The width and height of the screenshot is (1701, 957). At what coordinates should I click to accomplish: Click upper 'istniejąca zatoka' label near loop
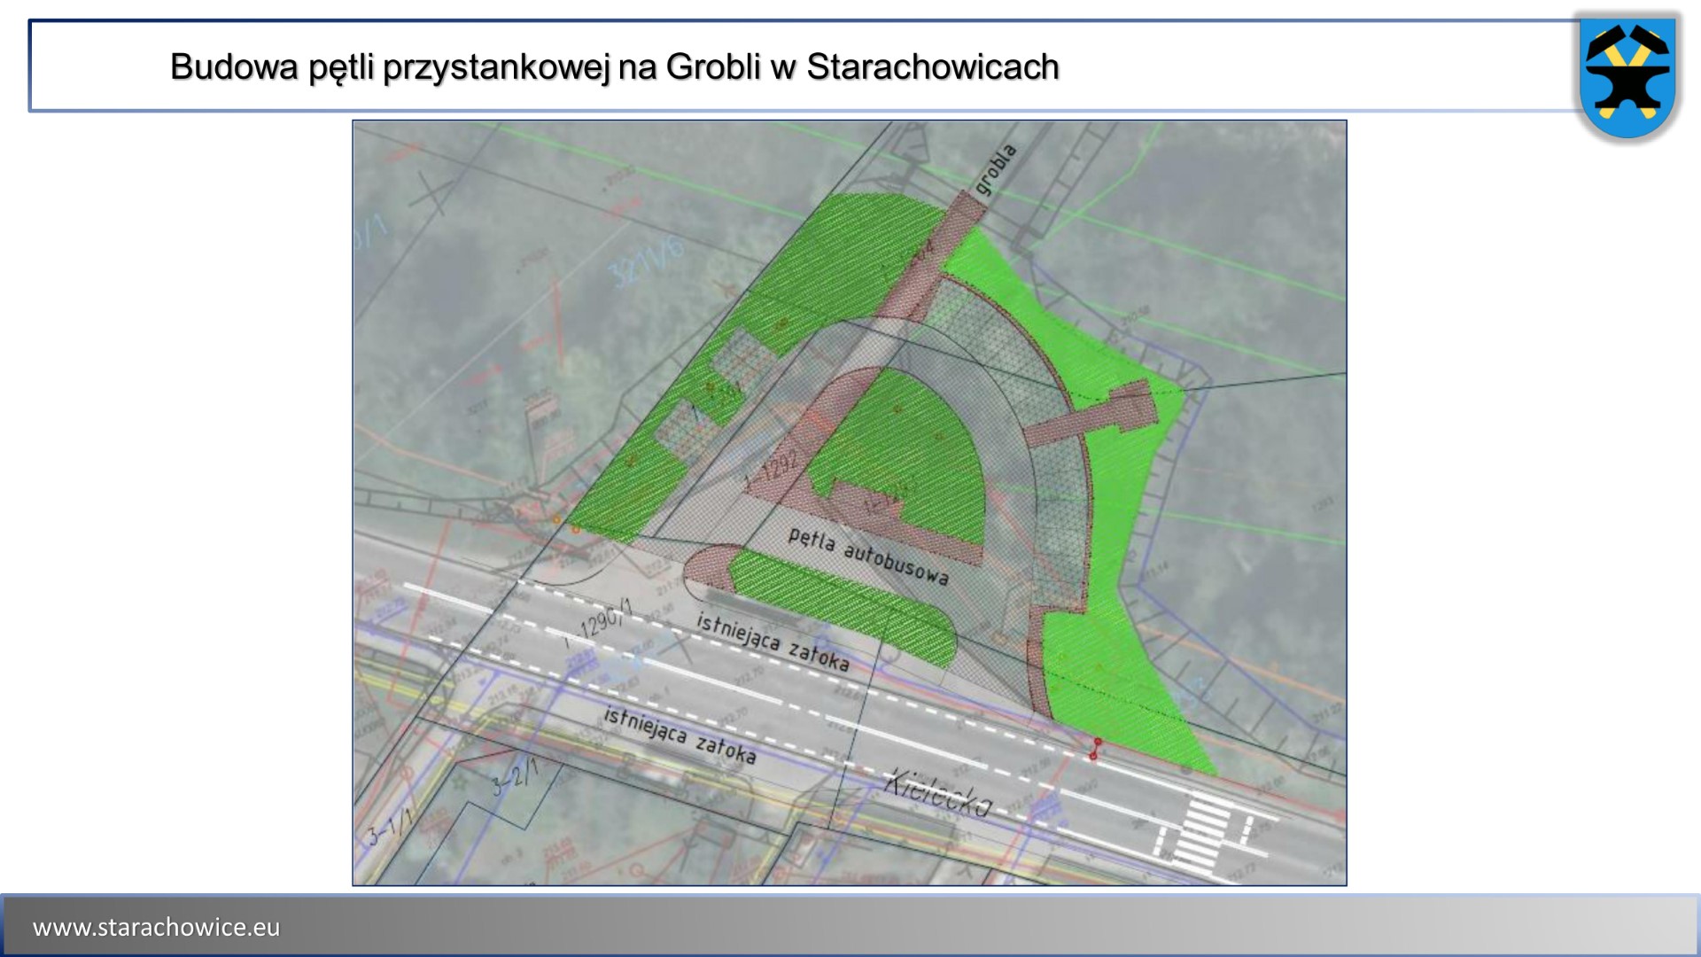tap(773, 642)
